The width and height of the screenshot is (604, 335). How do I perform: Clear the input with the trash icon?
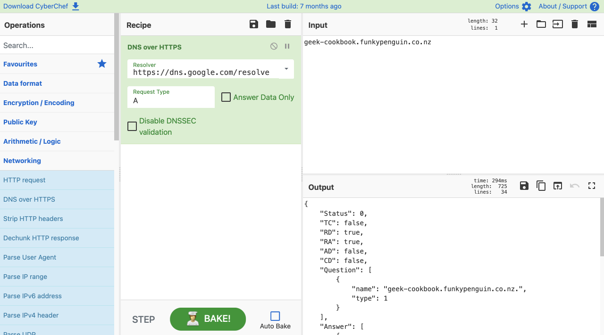[574, 24]
